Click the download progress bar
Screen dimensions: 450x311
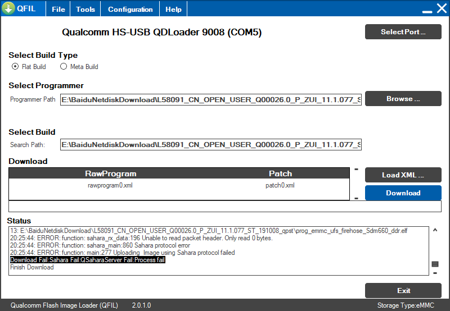tap(225, 206)
